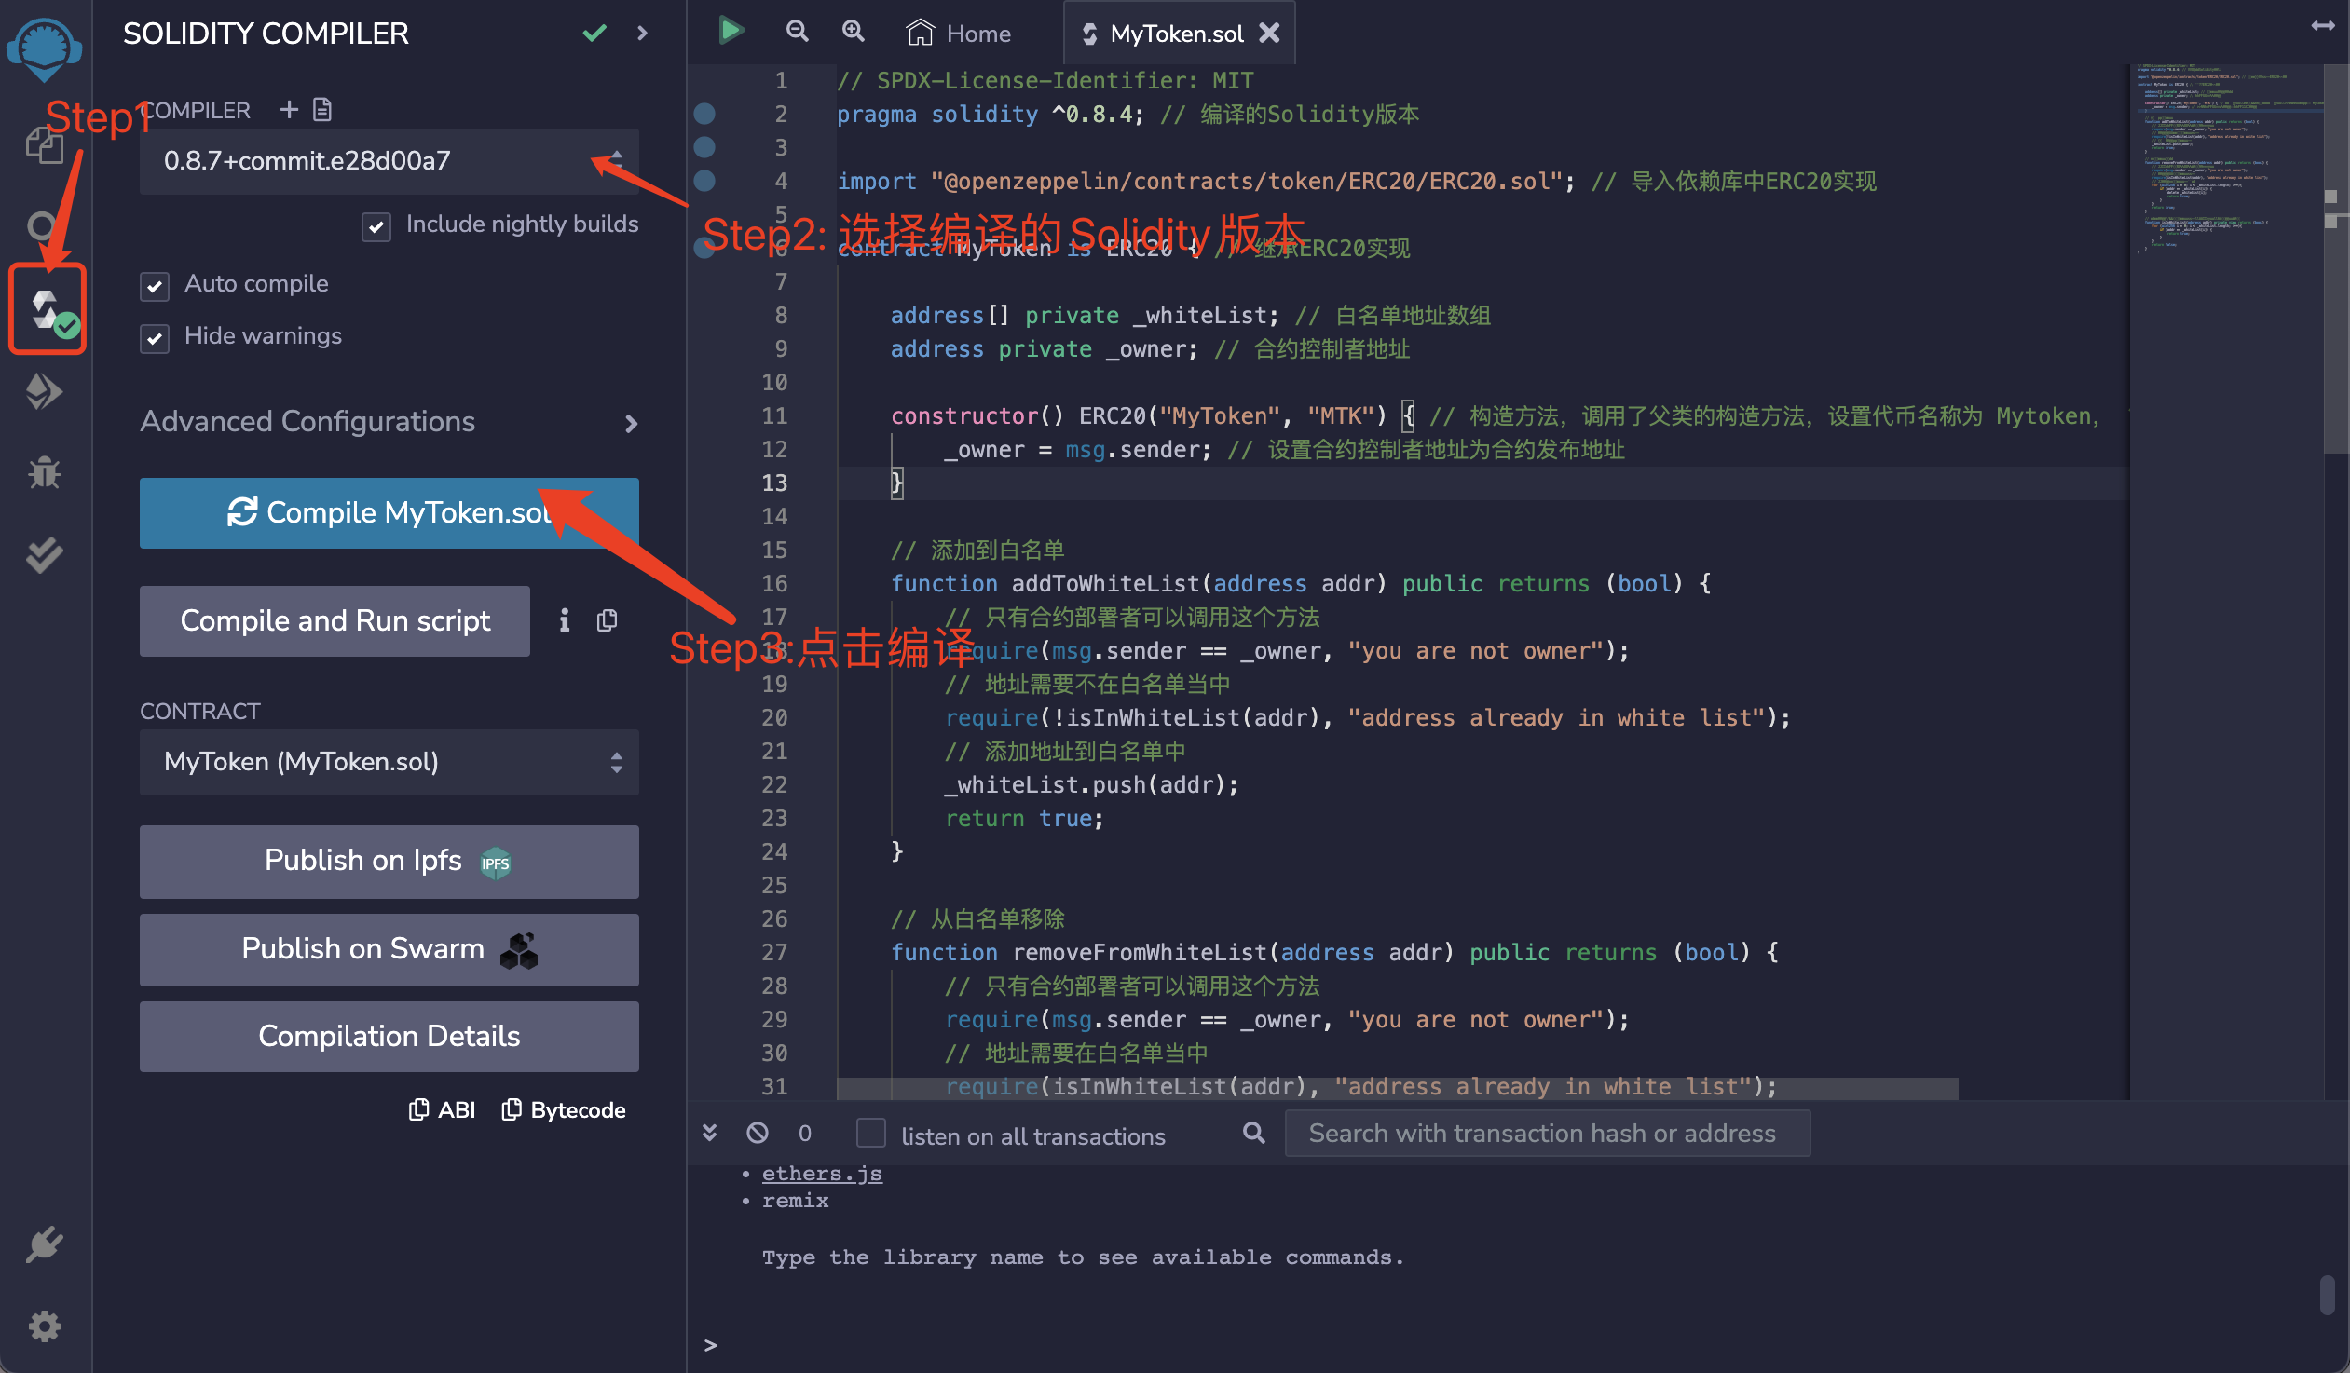Click the terminal command prompt input
Screen dimensions: 2350x1373
(1520, 1345)
